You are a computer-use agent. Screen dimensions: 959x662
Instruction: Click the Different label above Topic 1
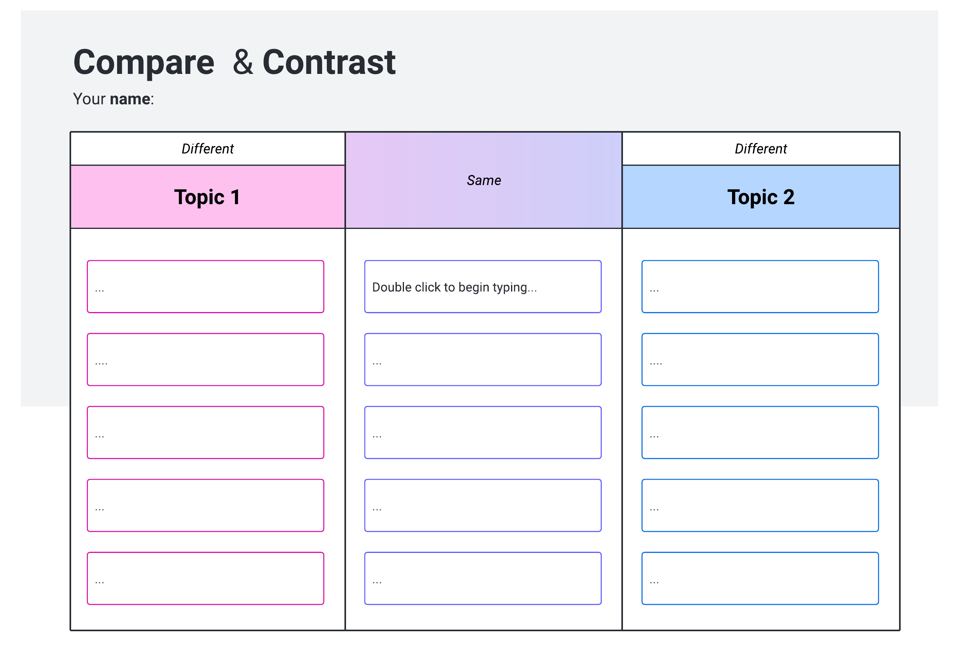[207, 149]
